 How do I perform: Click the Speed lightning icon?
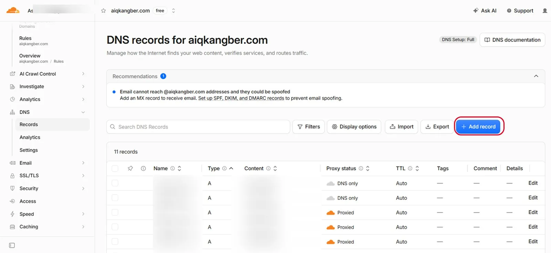click(x=12, y=214)
